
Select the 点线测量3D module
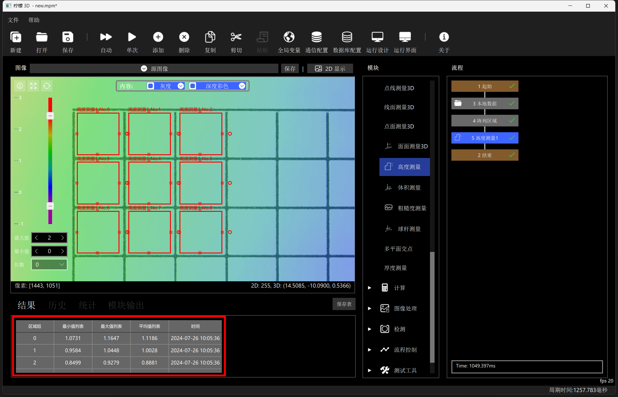[x=399, y=88]
